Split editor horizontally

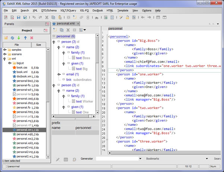tap(158, 18)
